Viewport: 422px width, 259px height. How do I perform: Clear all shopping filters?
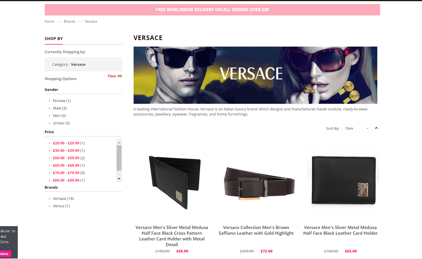(x=115, y=76)
